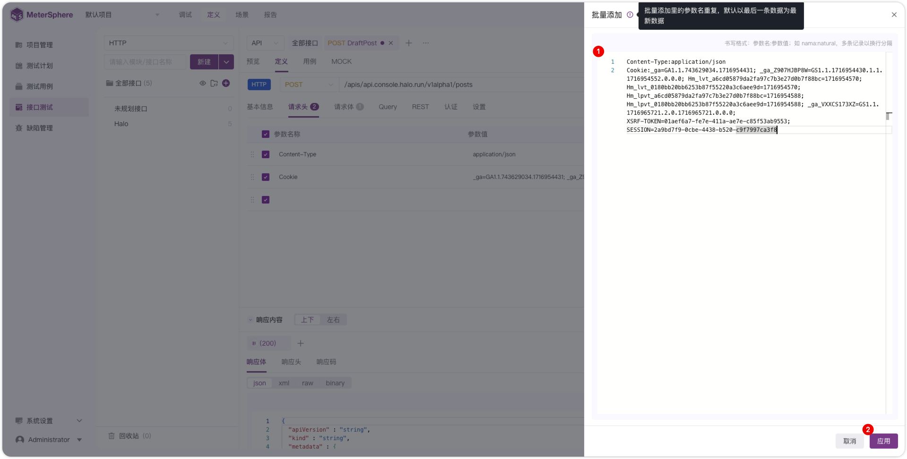Open the HTTP protocol dropdown
The height and width of the screenshot is (459, 907).
[x=169, y=43]
